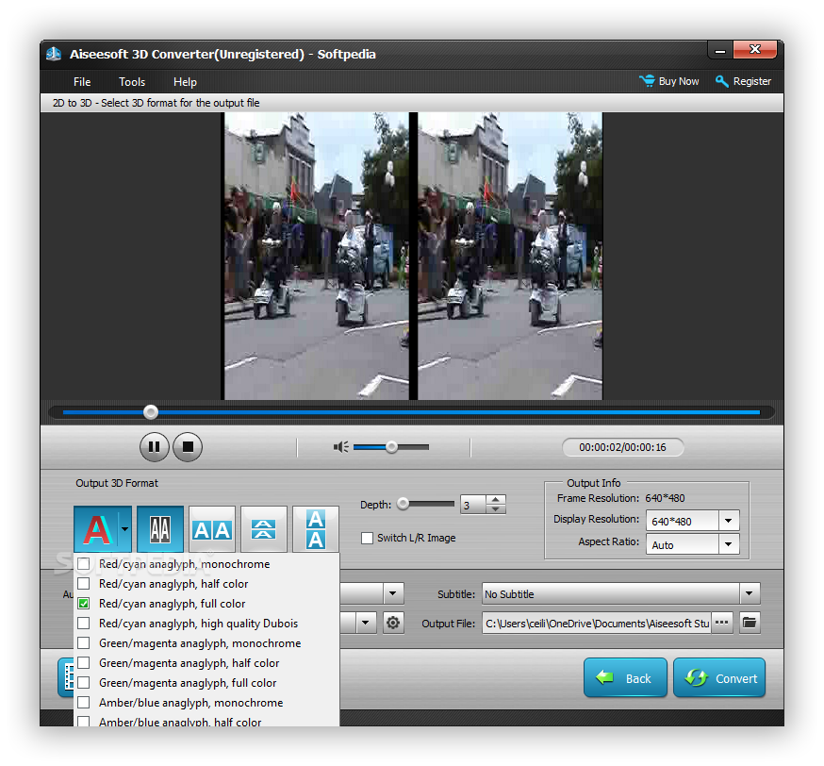
Task: Check Red/cyan anaglyph, high quality Dubois
Action: click(84, 623)
